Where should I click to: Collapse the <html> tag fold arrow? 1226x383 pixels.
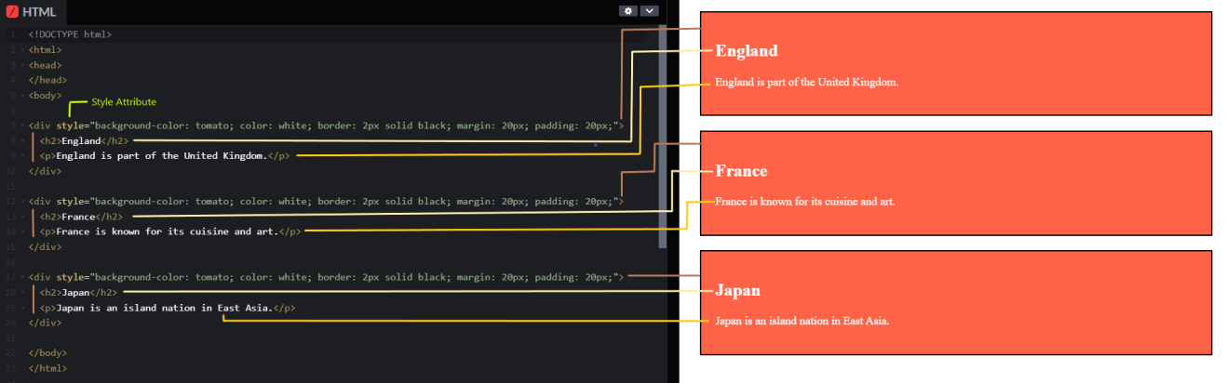point(21,49)
